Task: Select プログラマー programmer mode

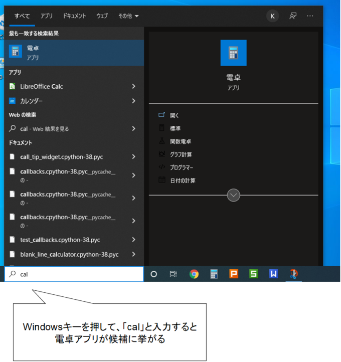Action: [x=182, y=167]
